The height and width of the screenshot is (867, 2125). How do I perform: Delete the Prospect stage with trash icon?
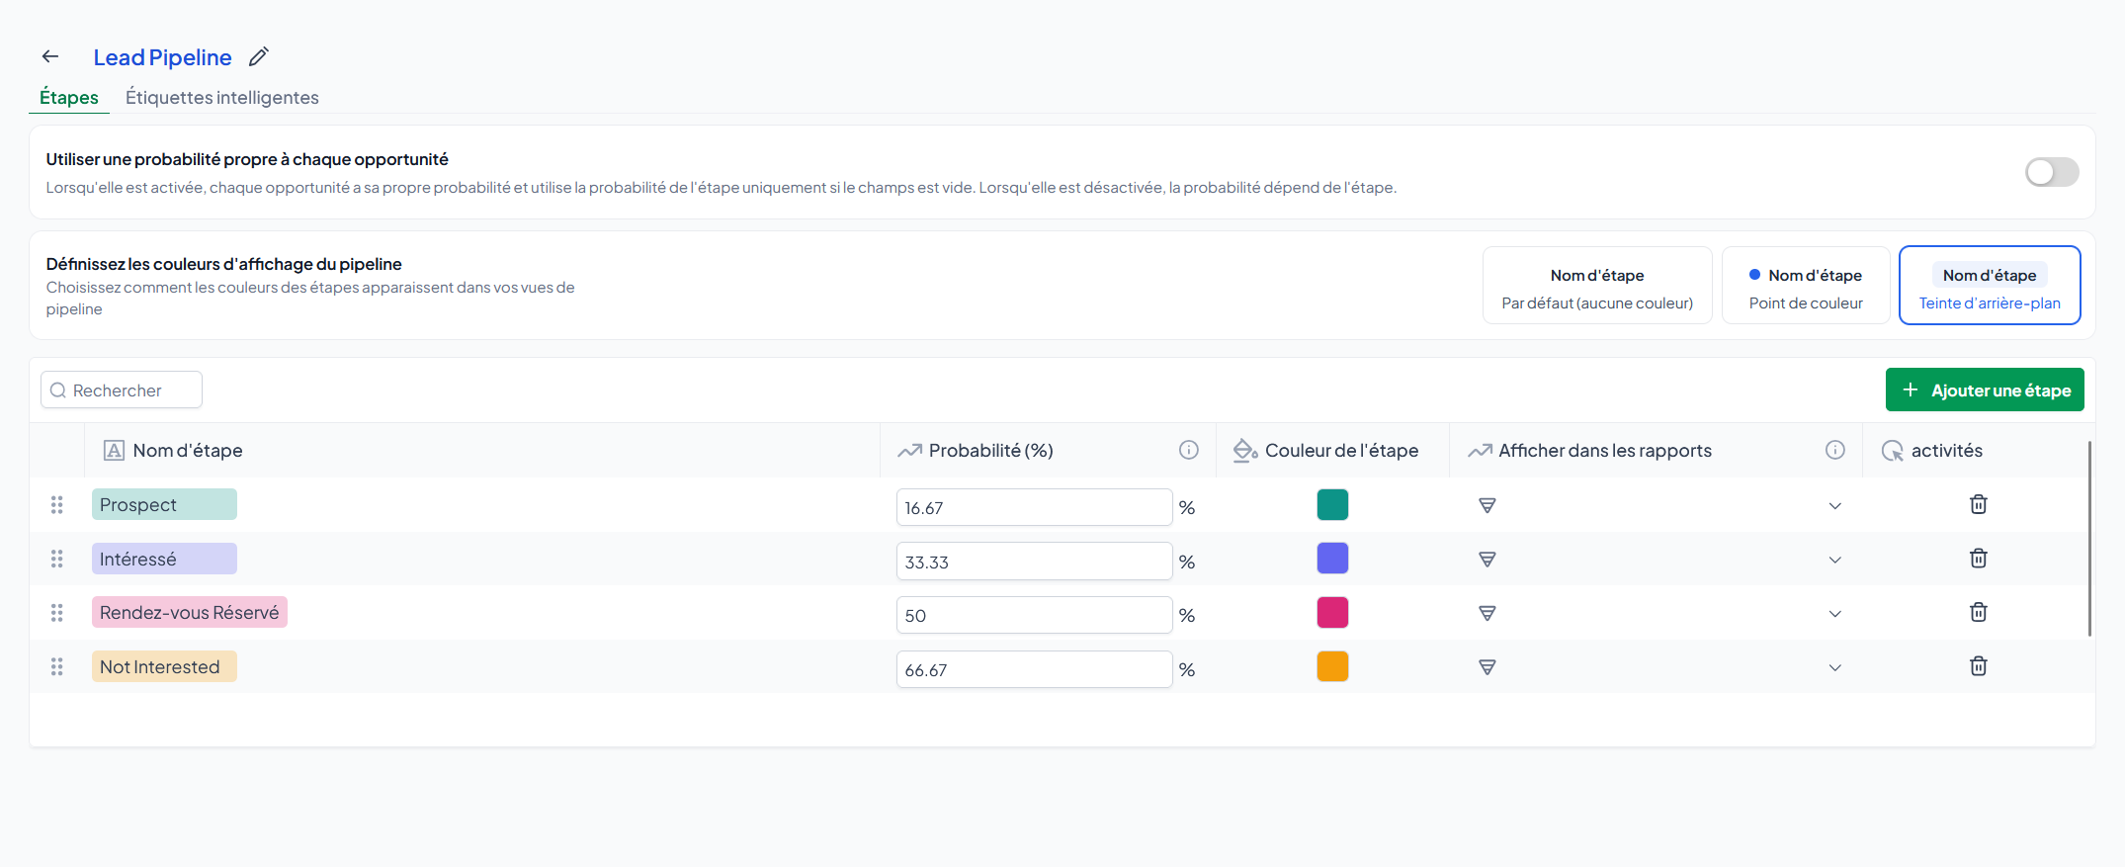1978,505
